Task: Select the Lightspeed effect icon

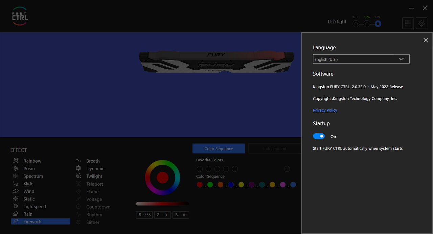Action: tap(16, 206)
